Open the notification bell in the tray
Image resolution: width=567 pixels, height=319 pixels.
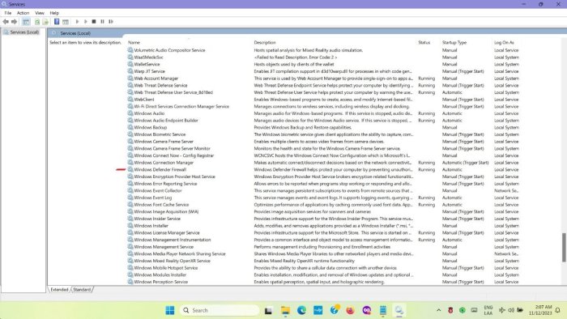[x=558, y=310]
